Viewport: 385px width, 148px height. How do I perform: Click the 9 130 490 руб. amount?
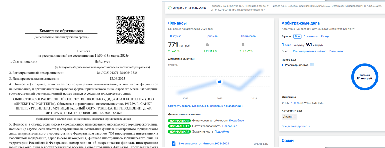tap(314, 103)
